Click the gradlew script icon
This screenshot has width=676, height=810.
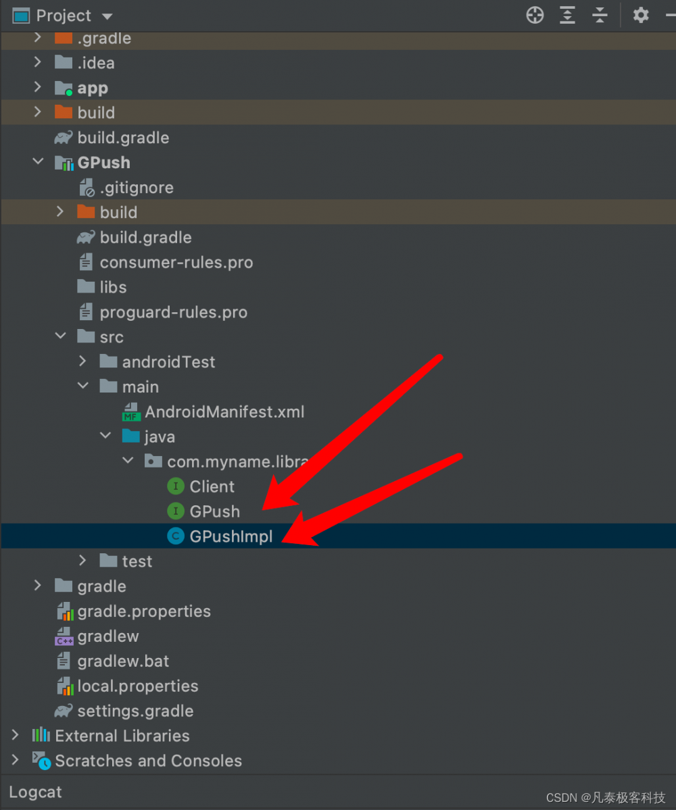(x=64, y=636)
